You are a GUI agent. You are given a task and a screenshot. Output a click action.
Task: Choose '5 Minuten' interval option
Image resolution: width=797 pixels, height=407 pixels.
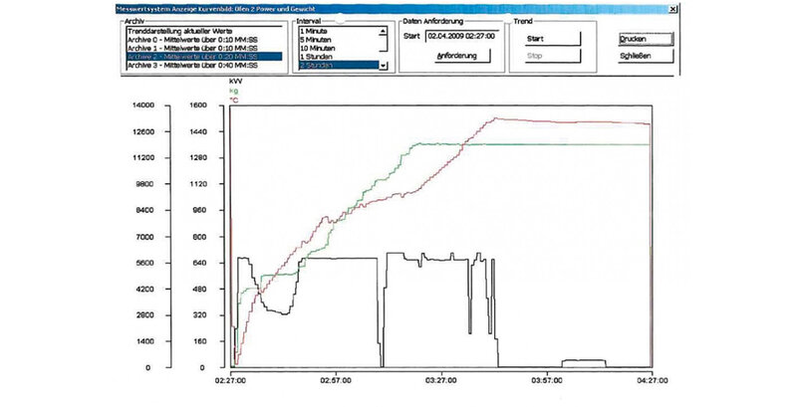(x=319, y=40)
